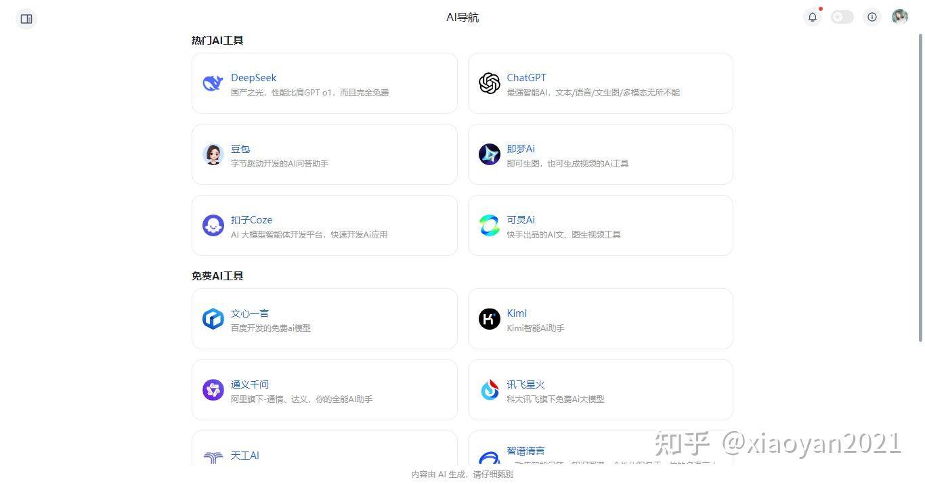Viewport: 925px width, 484px height.
Task: Click the DeepSeek whale logo
Action: [213, 83]
